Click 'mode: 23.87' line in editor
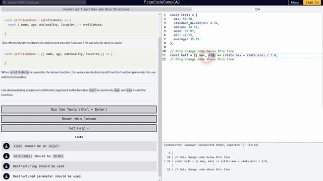Screen dimensions: 323x181 pos(184,31)
